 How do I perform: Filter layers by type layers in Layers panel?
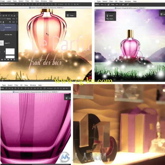(9, 16)
